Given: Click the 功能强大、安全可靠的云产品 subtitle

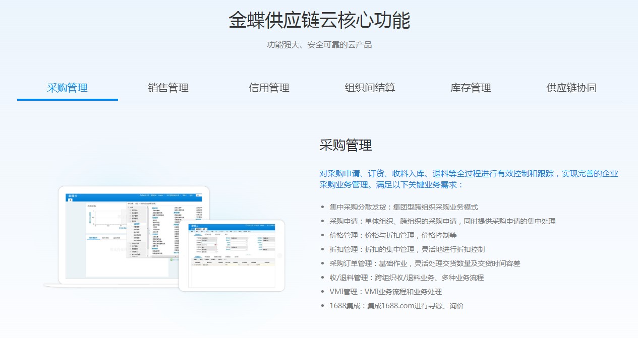Looking at the screenshot, I should click(319, 45).
